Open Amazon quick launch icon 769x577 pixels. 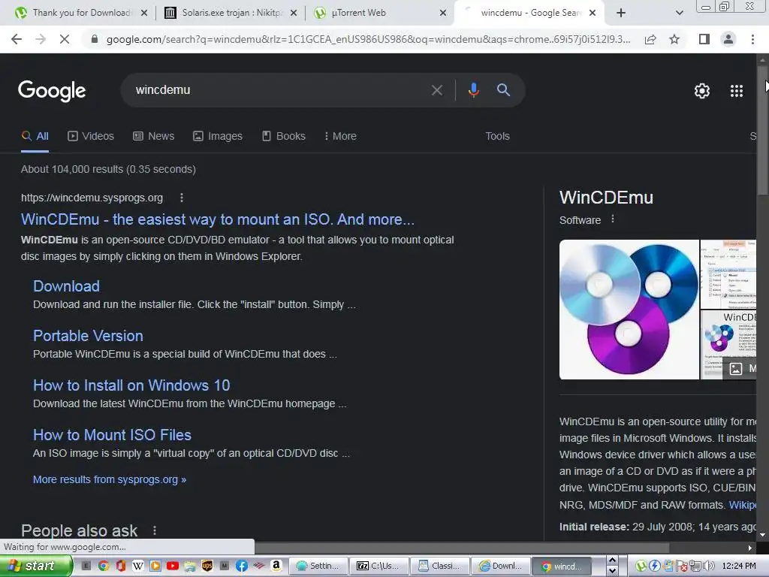click(276, 566)
